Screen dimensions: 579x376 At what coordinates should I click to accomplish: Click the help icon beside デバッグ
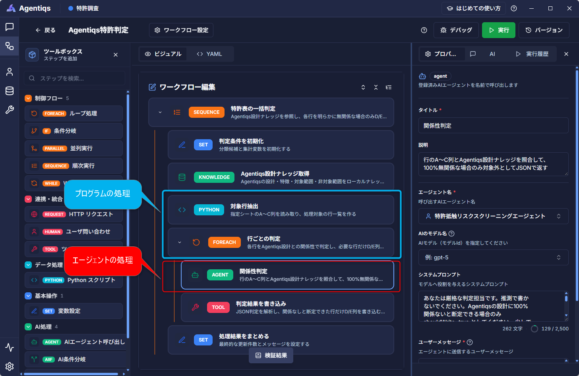424,30
